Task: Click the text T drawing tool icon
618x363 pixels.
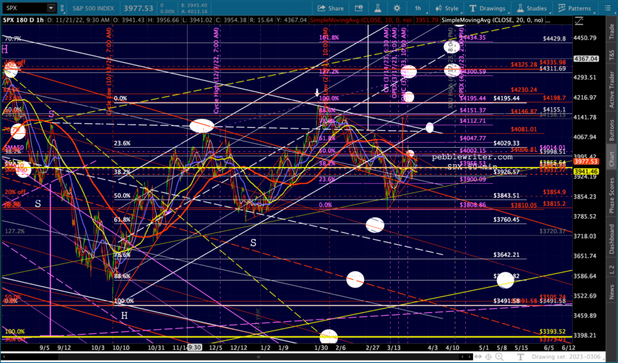Action: tap(520, 357)
